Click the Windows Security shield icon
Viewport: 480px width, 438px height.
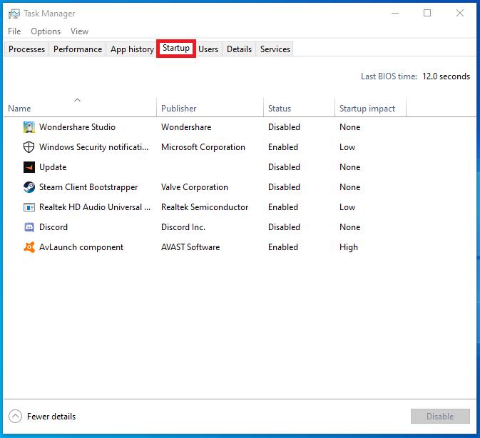click(x=29, y=147)
